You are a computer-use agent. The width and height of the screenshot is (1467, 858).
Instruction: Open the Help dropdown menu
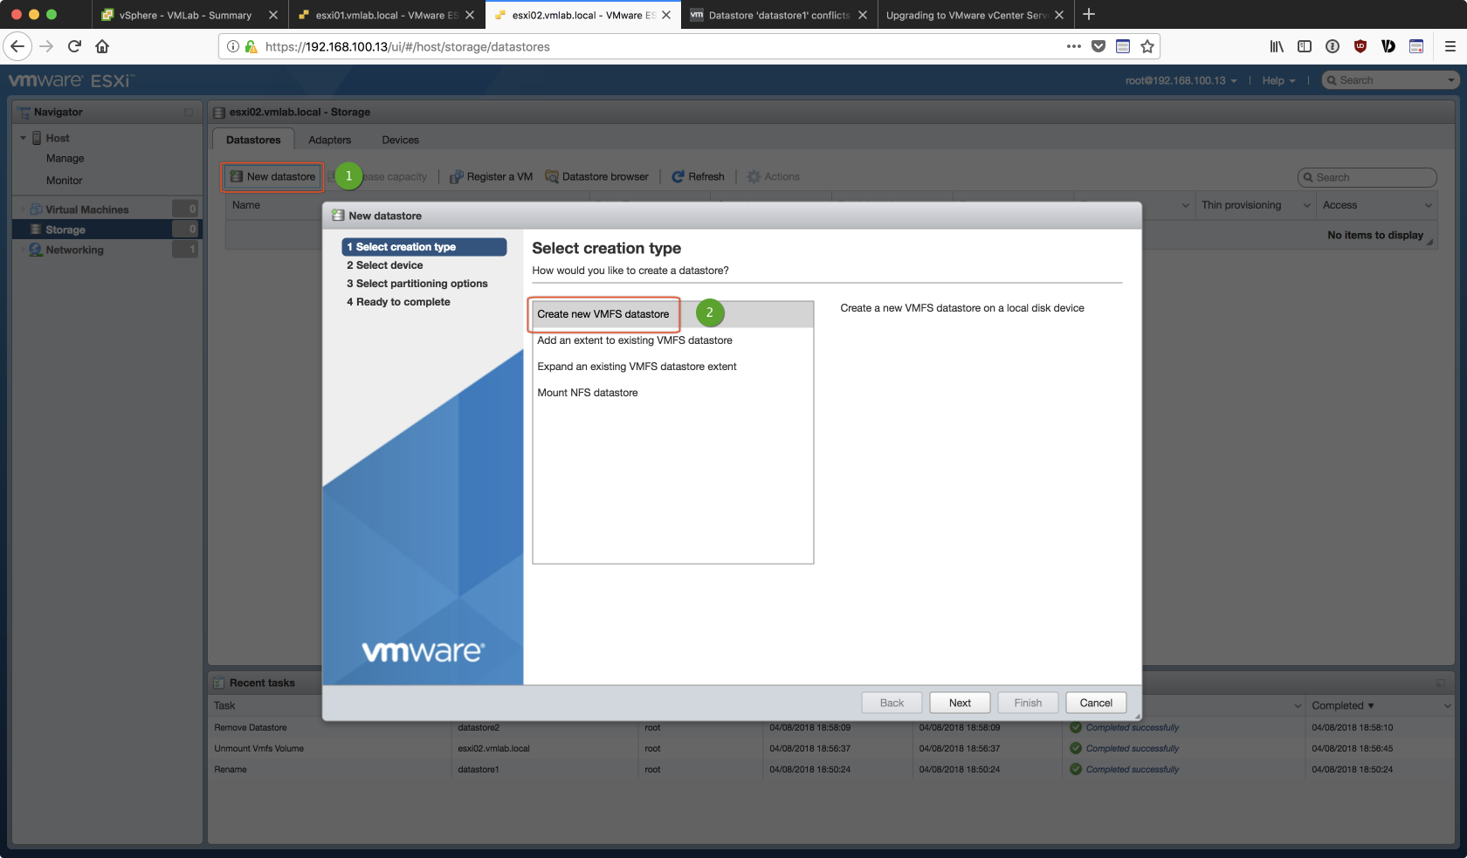(x=1278, y=80)
